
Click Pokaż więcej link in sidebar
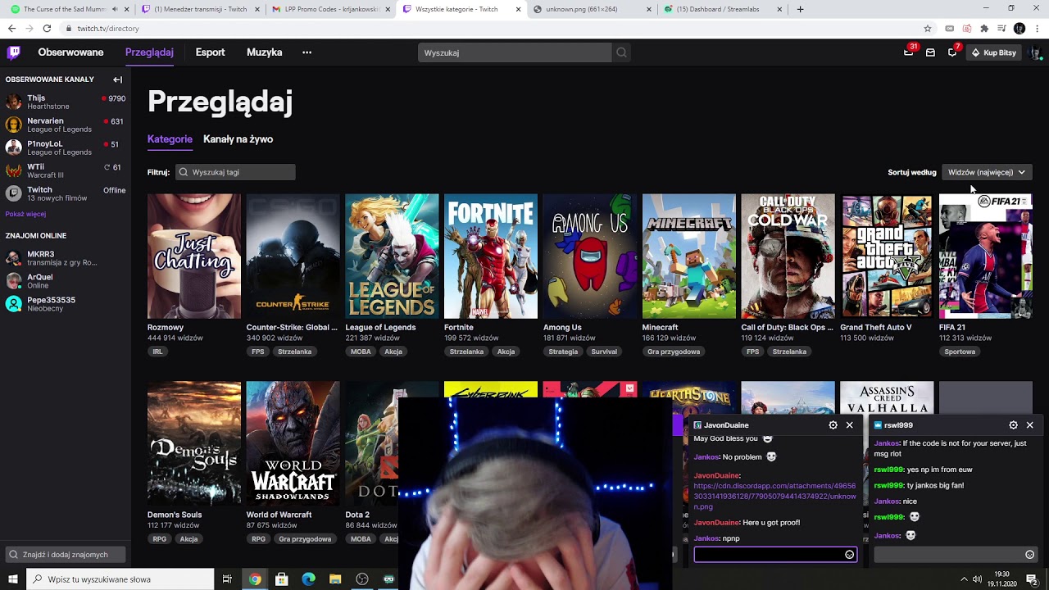click(25, 214)
